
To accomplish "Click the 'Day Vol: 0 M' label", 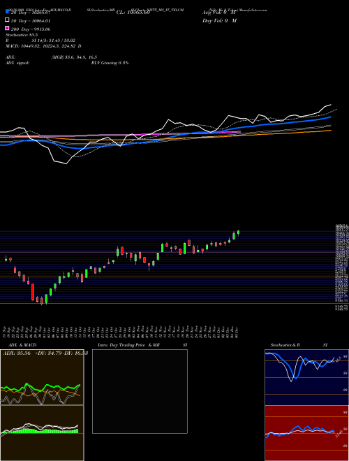I will (x=219, y=21).
